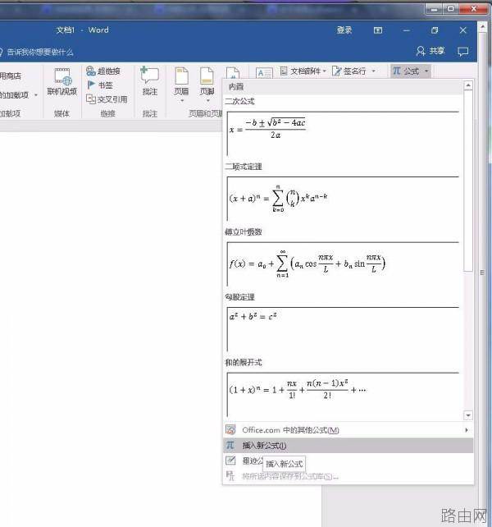Open the Footer (页脚) dropdown
Image resolution: width=492 pixels, height=527 pixels.
tap(207, 85)
